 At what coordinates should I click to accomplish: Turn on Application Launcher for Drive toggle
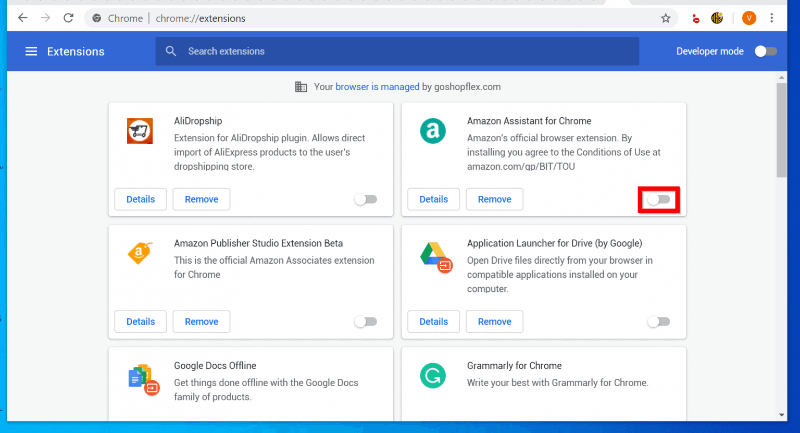pos(659,321)
